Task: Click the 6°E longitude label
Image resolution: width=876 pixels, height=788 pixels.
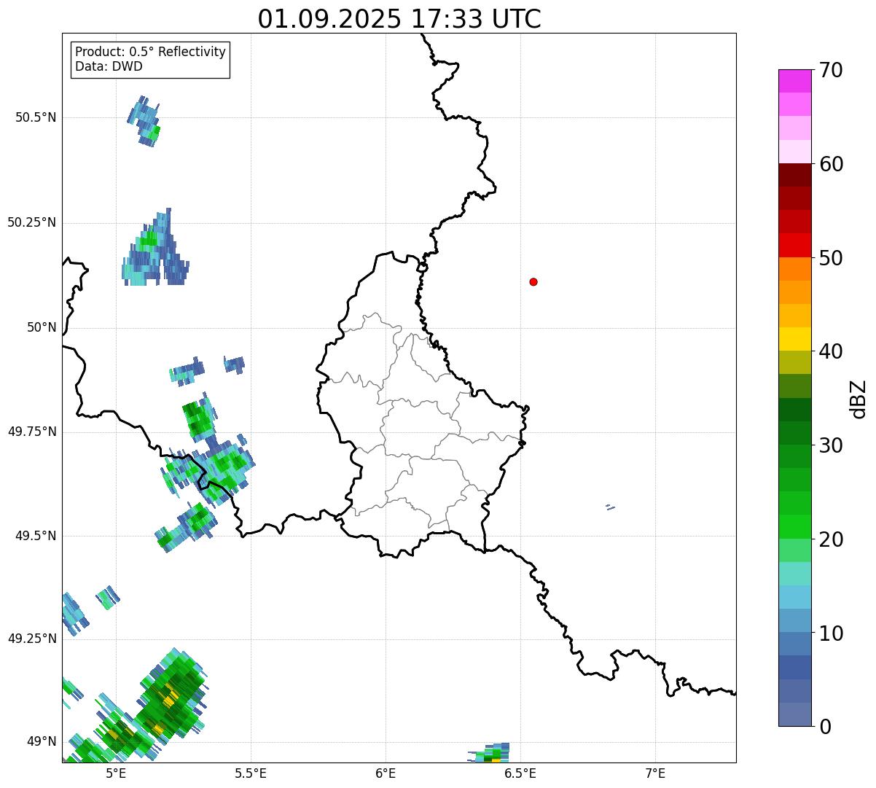Action: (386, 773)
